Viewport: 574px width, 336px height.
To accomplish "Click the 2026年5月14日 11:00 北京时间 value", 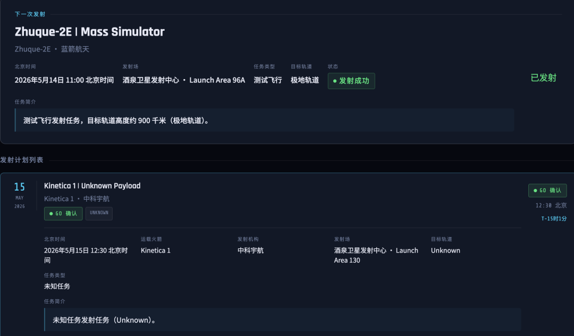I will 64,80.
